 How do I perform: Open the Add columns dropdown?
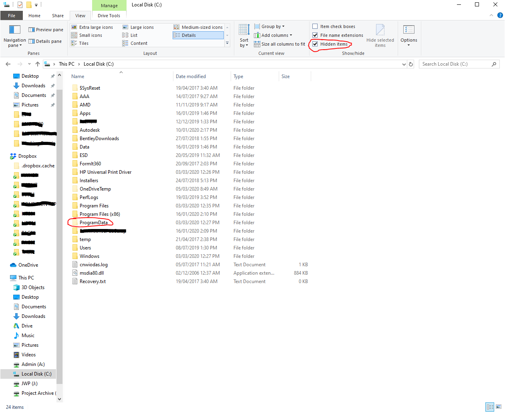point(273,35)
